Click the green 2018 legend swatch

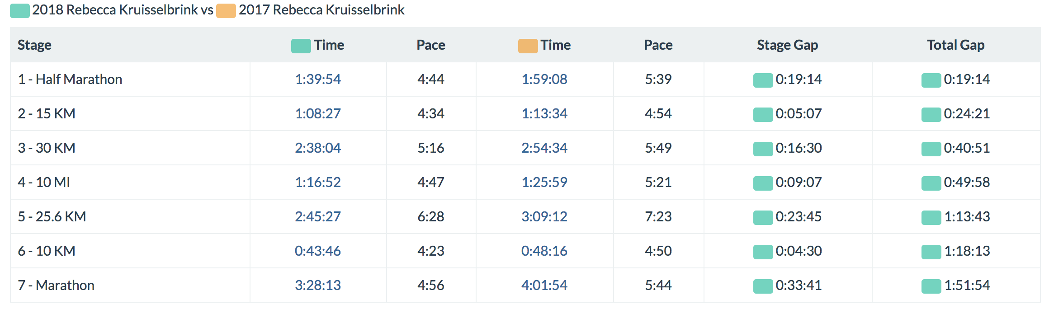pos(20,10)
